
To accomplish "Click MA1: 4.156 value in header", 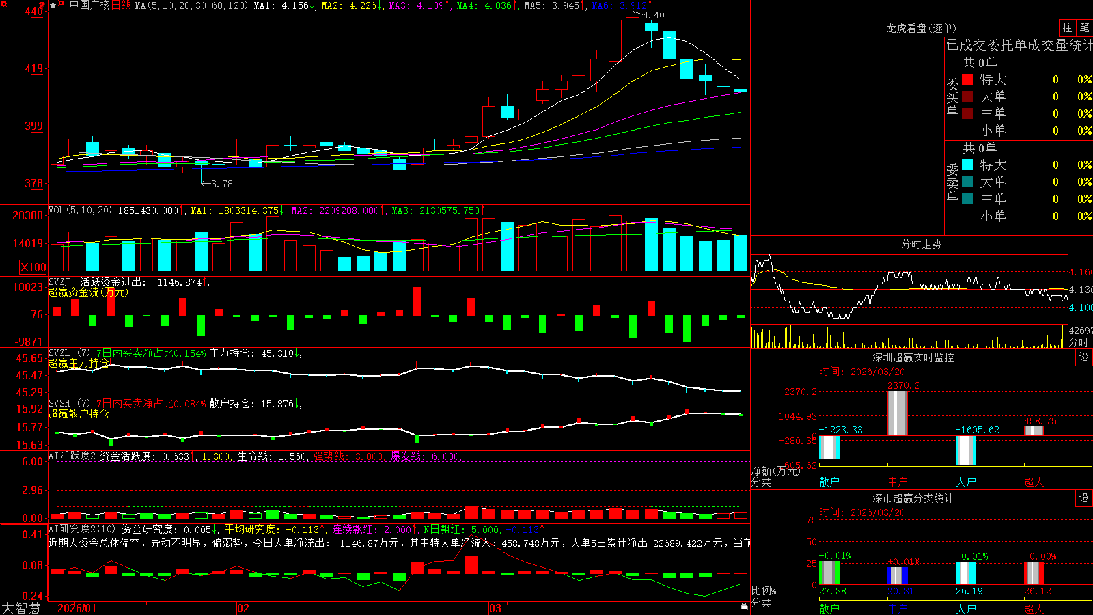I will pyautogui.click(x=284, y=5).
